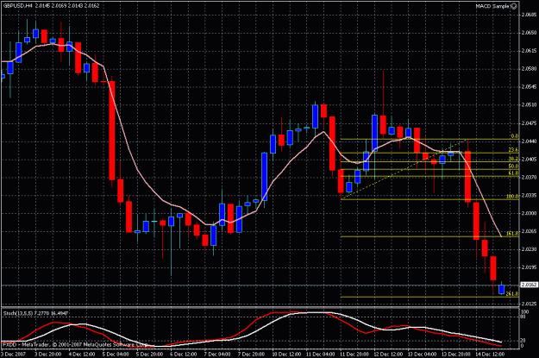This screenshot has height=358, width=539.
Task: Click the 5 Dec 20:00 time label
Action: 149,354
